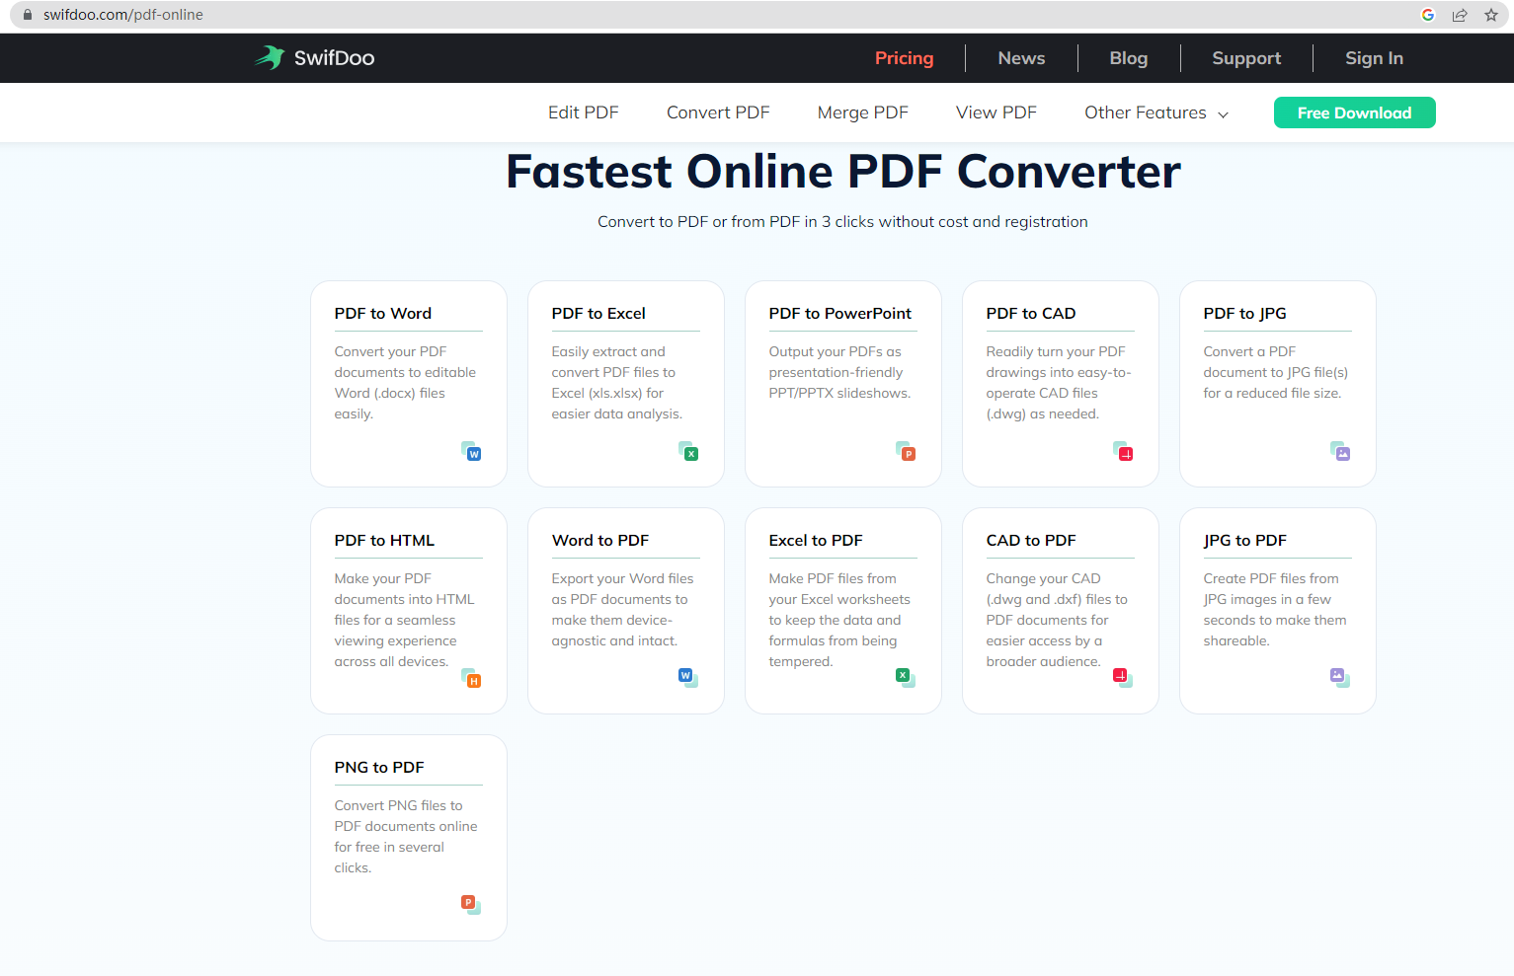Click the PowerPoint icon in PDF to PowerPoint card
Image resolution: width=1514 pixels, height=976 pixels.
[x=906, y=451]
